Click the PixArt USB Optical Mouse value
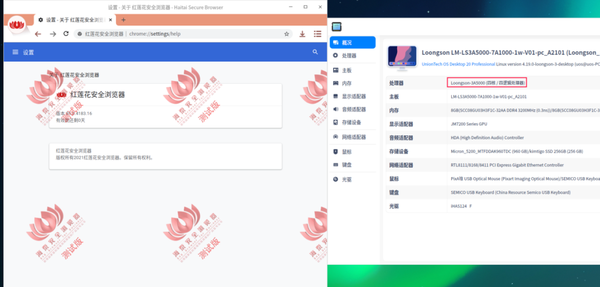600x287 pixels. coord(525,179)
